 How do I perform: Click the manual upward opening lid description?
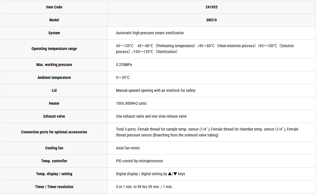coord(156,90)
